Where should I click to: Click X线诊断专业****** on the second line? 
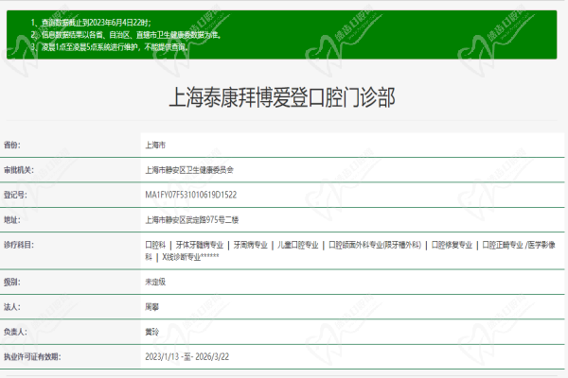[190, 257]
